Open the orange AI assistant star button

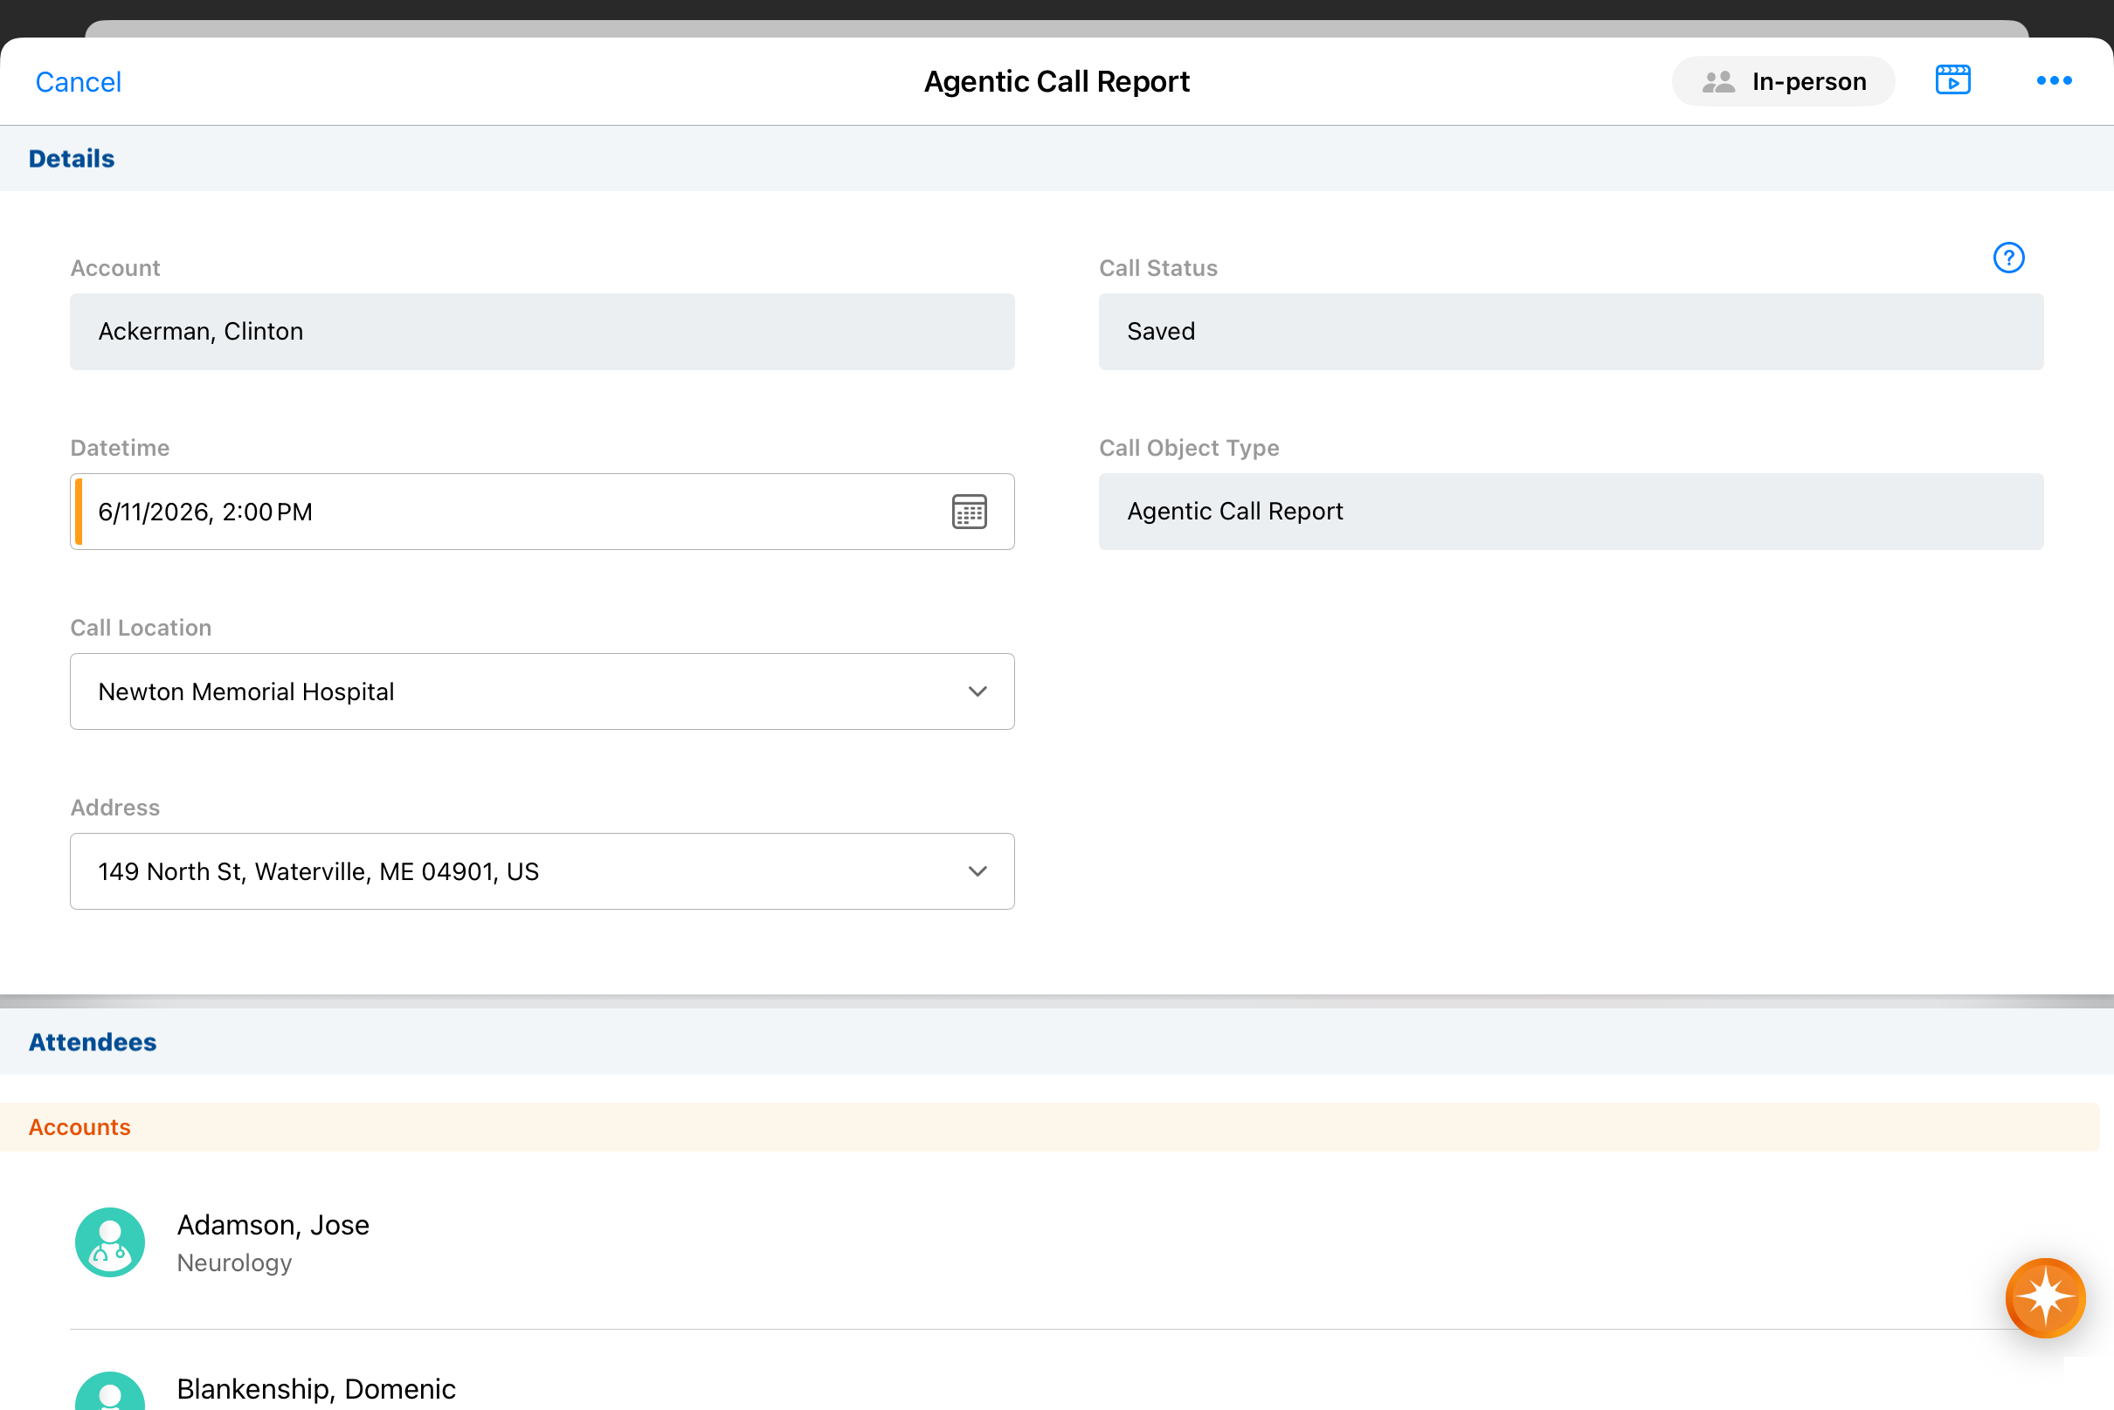click(2045, 1297)
